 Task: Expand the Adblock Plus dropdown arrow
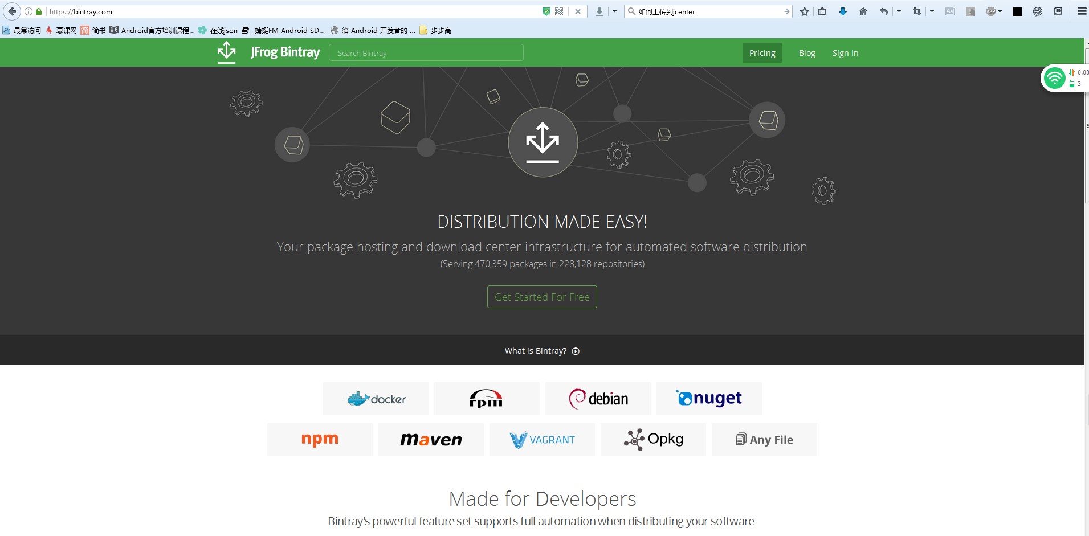[x=1000, y=11]
